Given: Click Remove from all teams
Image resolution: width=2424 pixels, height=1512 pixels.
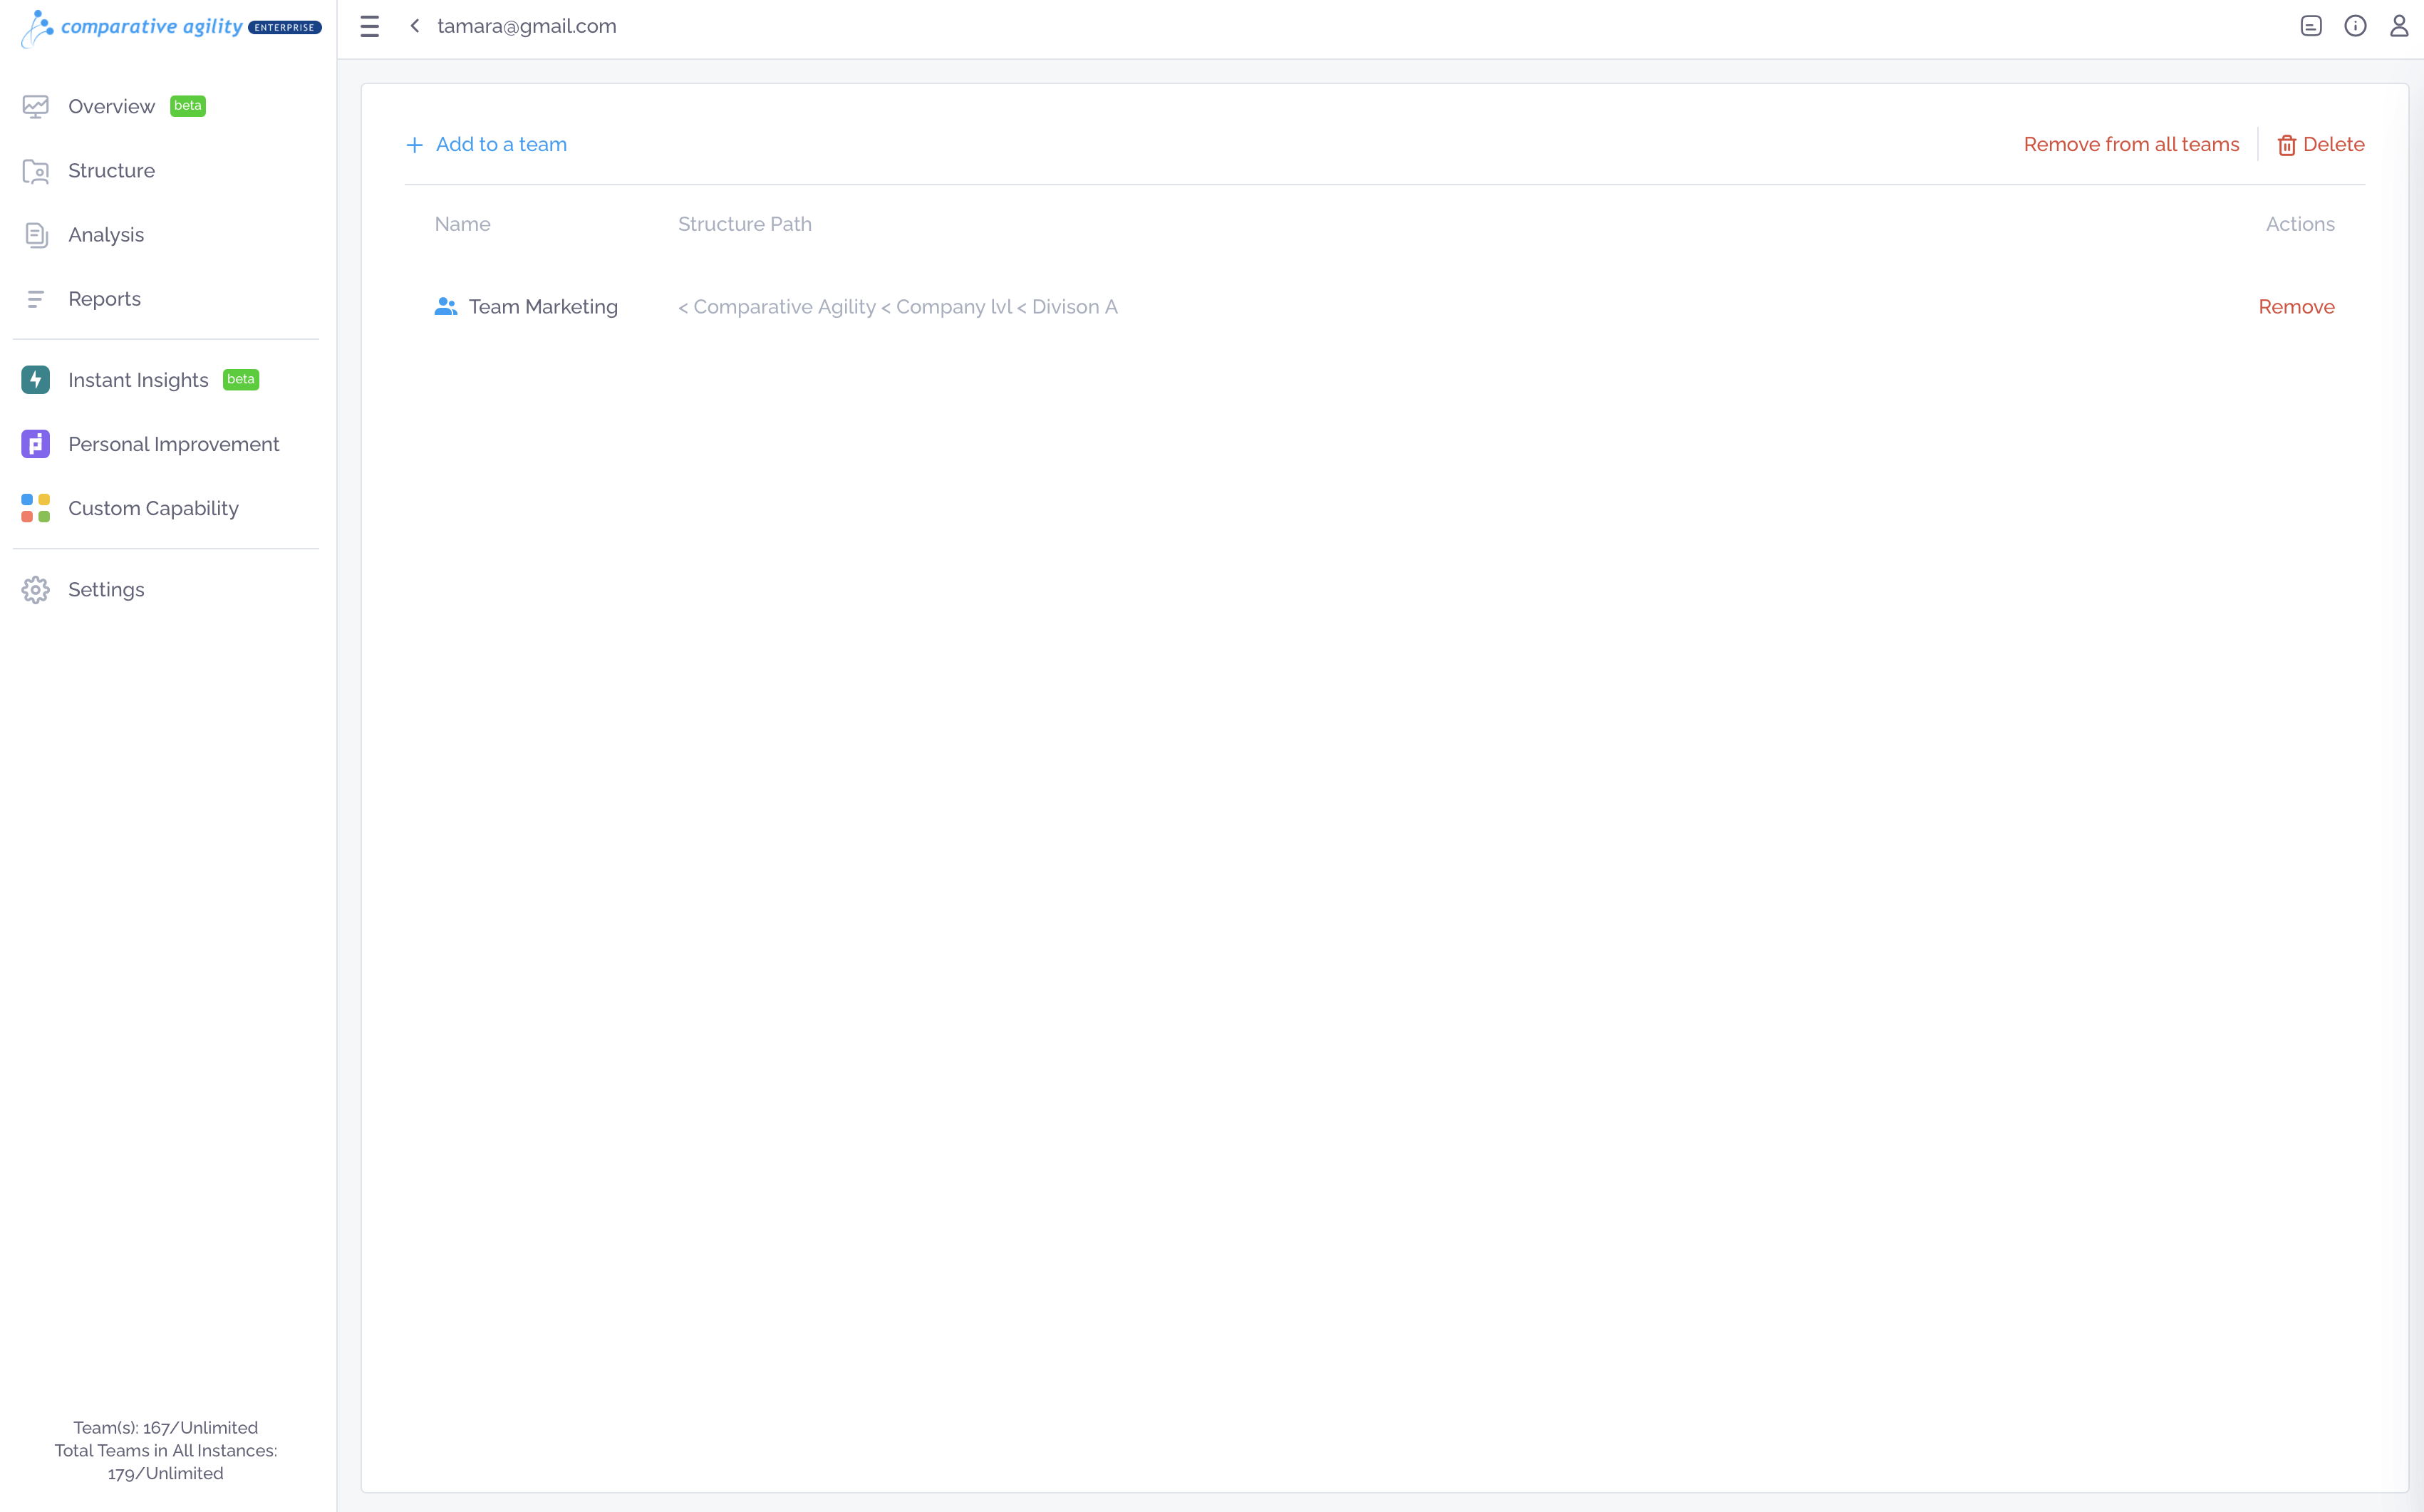Looking at the screenshot, I should pyautogui.click(x=2131, y=145).
